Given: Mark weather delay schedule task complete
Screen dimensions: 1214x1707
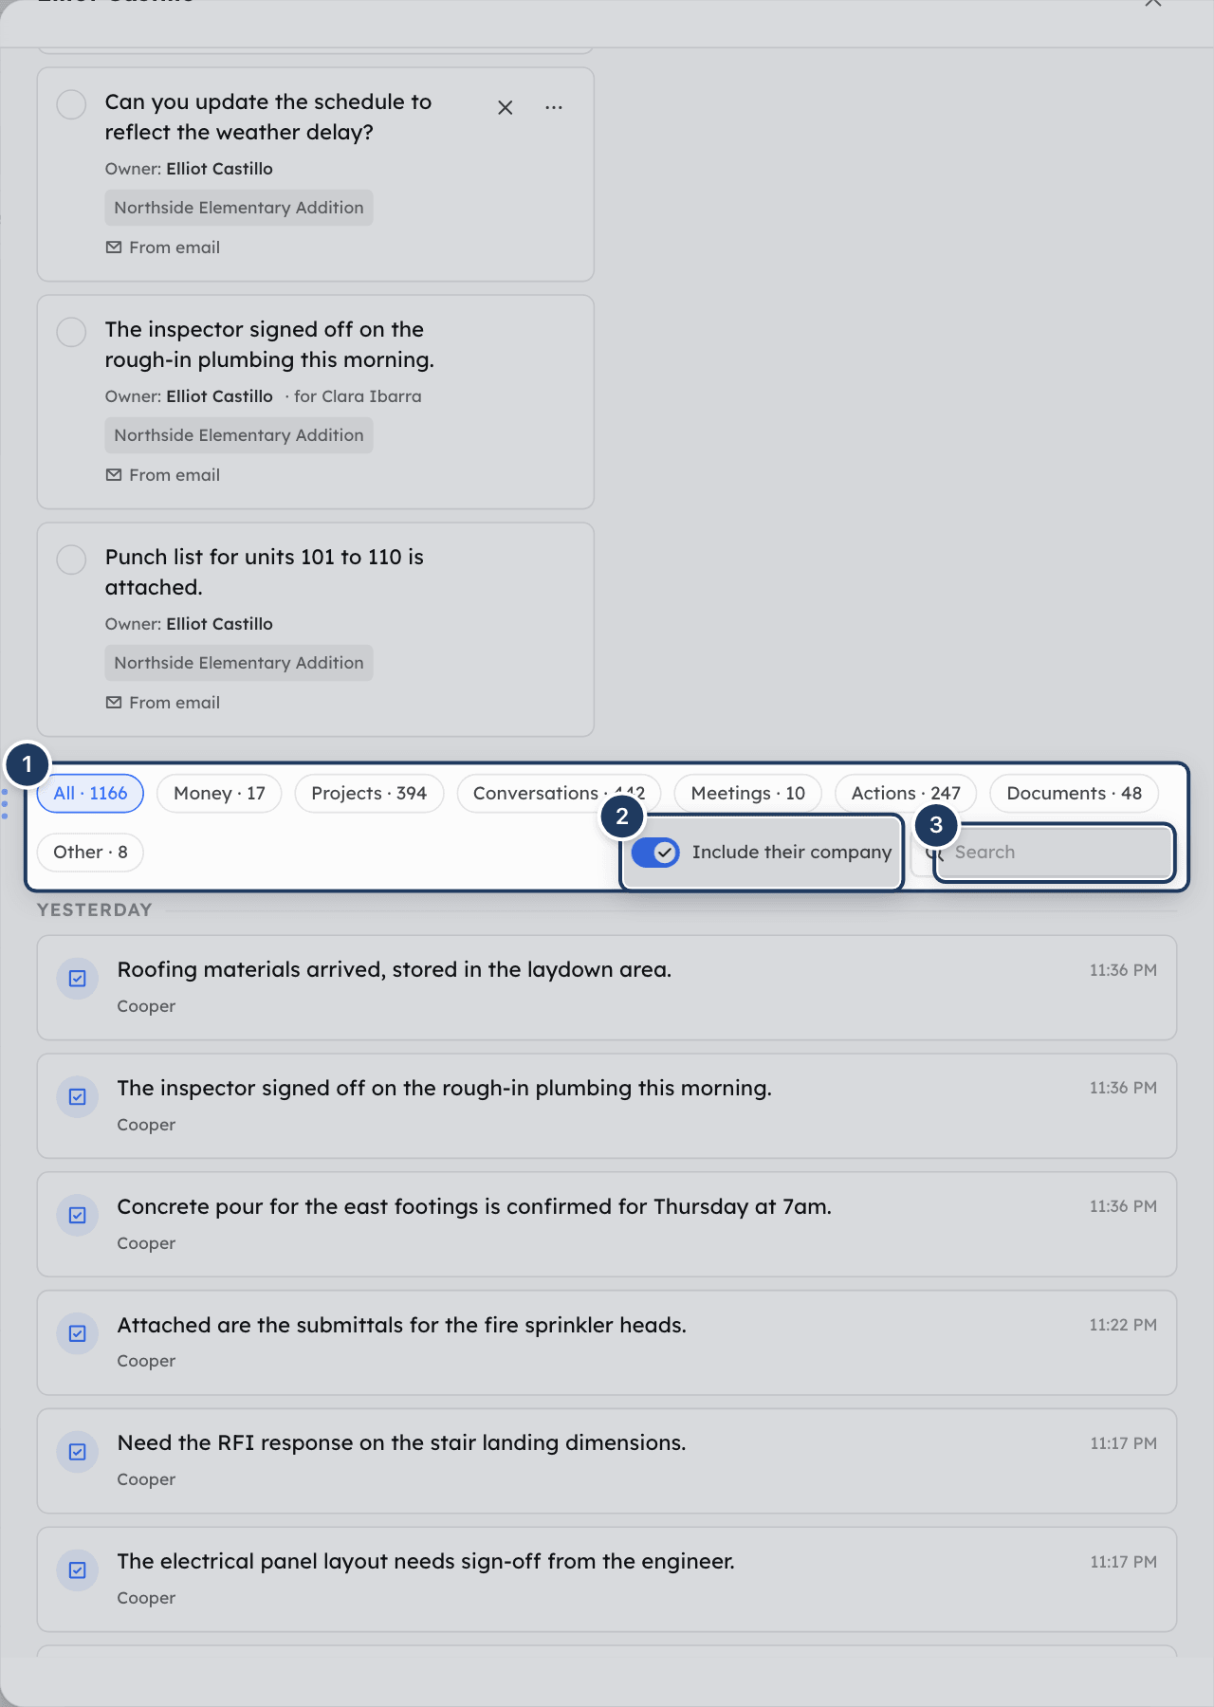Looking at the screenshot, I should coord(71,104).
